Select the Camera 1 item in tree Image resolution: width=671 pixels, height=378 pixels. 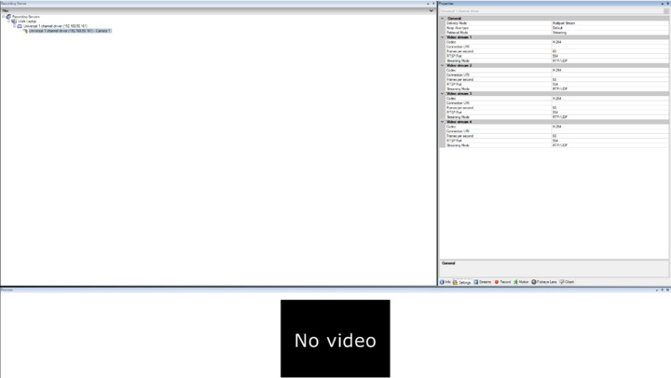70,31
